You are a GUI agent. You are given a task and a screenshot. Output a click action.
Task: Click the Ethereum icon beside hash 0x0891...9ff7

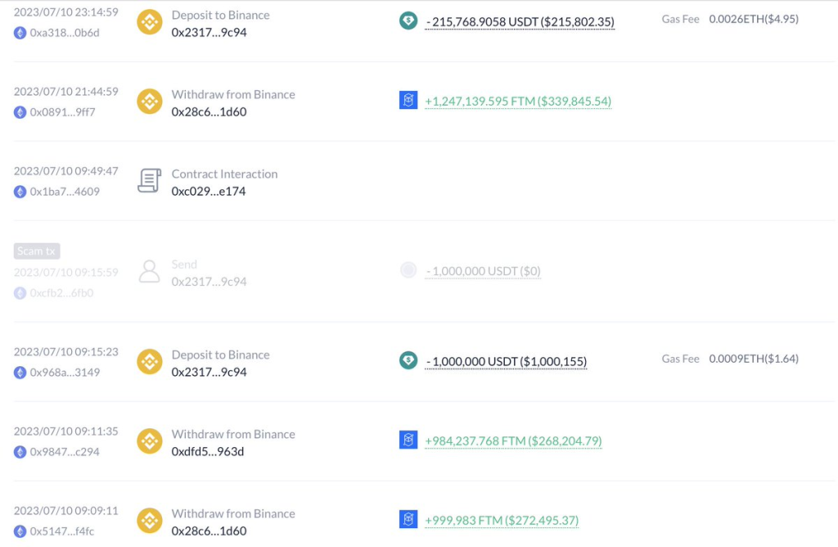(x=20, y=112)
